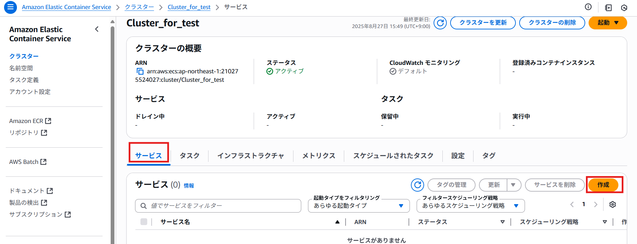This screenshot has width=637, height=244.
Task: Open 名前空間 in the sidebar
Action: pyautogui.click(x=21, y=68)
